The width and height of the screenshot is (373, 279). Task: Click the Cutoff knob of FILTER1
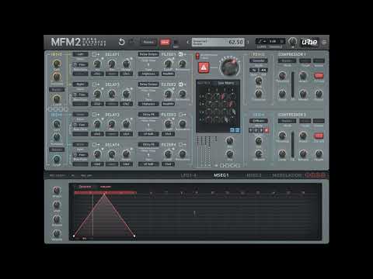(168, 64)
